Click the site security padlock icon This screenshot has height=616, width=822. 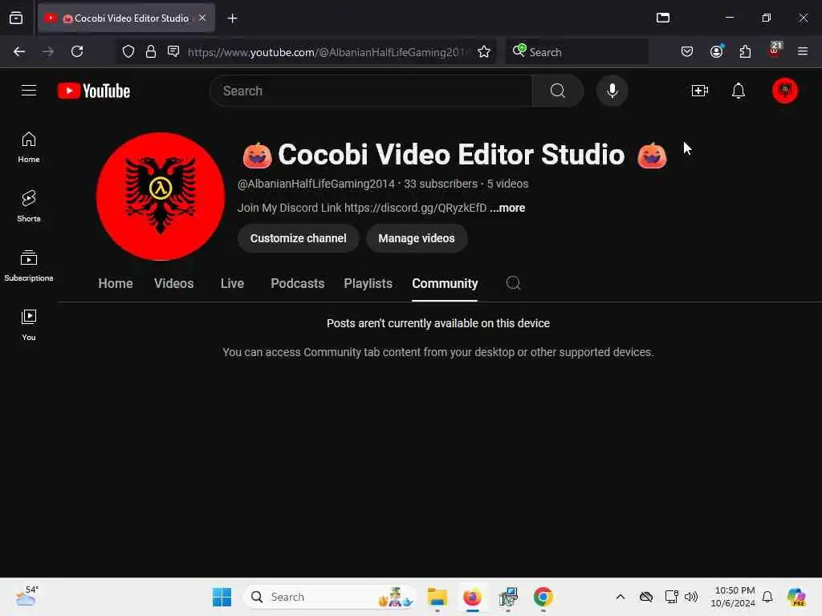pyautogui.click(x=150, y=51)
